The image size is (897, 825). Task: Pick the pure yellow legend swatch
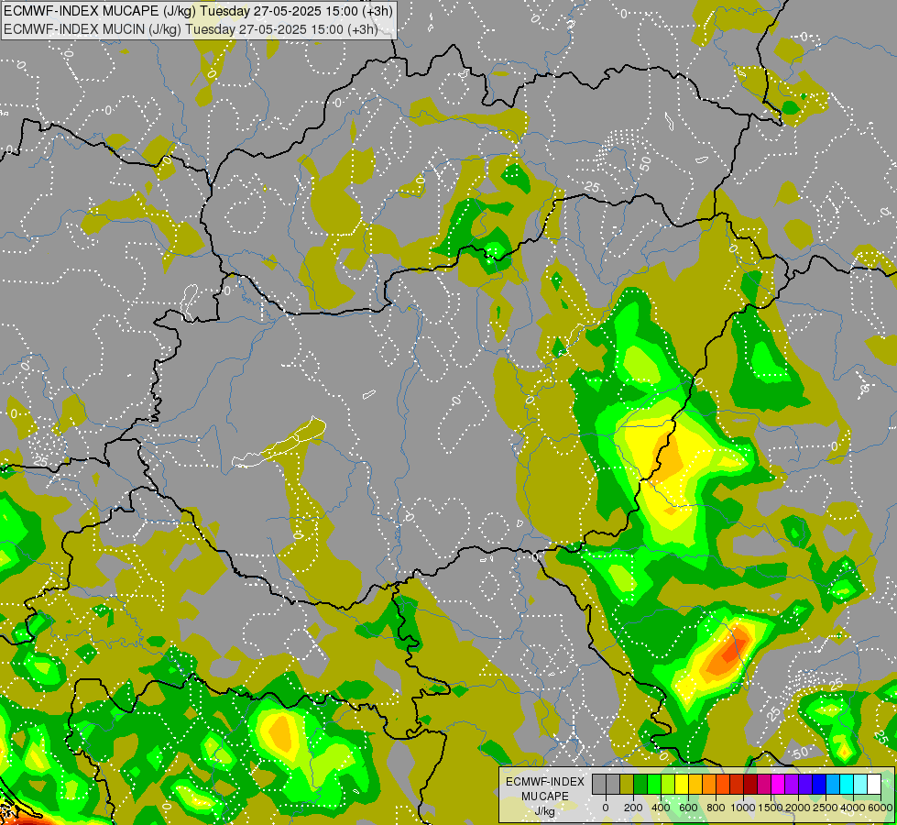coord(682,785)
